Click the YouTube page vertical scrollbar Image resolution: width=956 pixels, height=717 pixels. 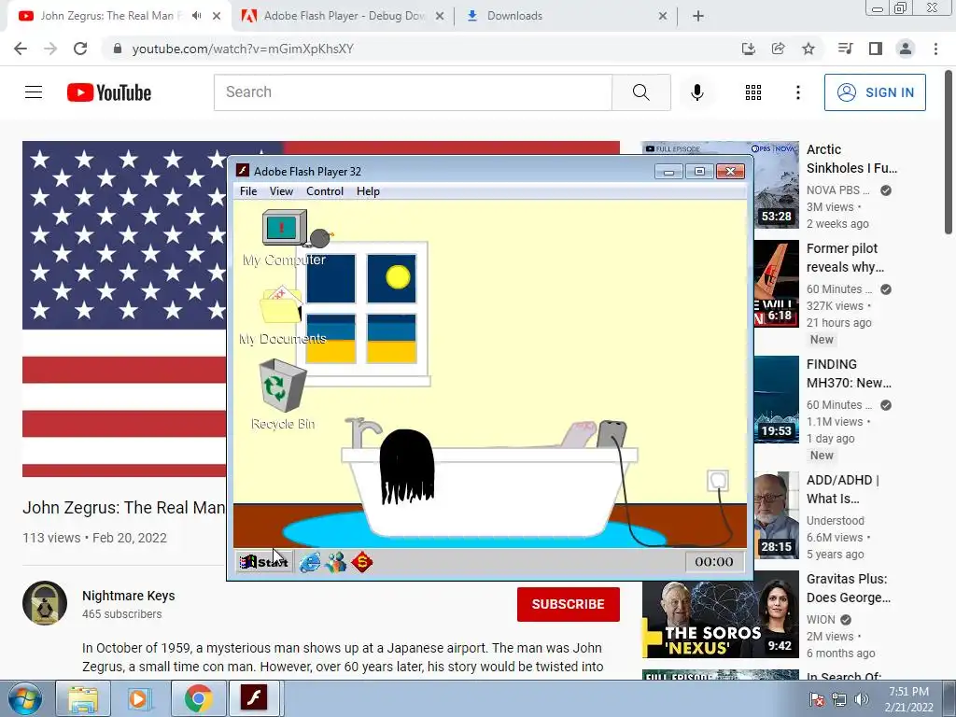[x=949, y=152]
